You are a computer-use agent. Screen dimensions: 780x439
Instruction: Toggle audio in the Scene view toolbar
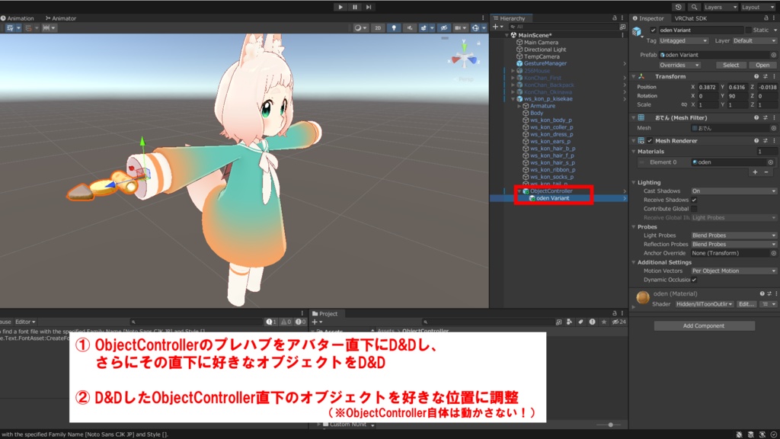pyautogui.click(x=410, y=27)
